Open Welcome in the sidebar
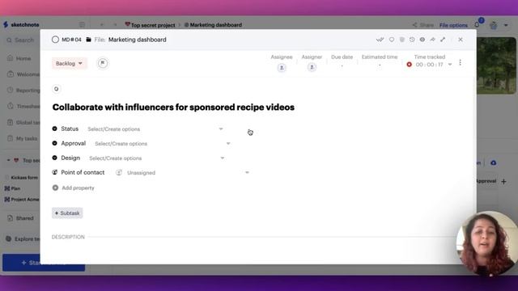Viewport: 518px width, 291px height. 23,74
